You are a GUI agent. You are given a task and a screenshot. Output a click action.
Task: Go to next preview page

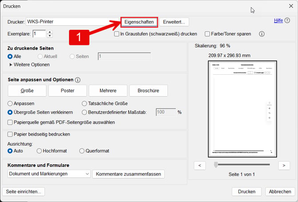click(284, 166)
